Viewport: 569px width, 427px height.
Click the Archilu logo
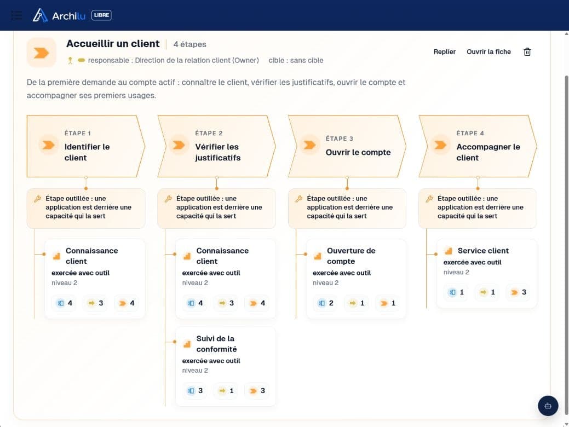tap(59, 15)
